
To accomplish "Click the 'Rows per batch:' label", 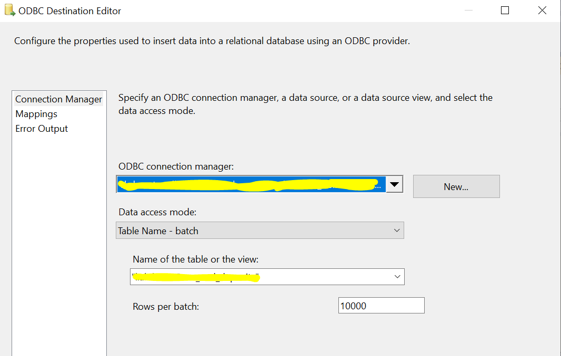I will 166,306.
